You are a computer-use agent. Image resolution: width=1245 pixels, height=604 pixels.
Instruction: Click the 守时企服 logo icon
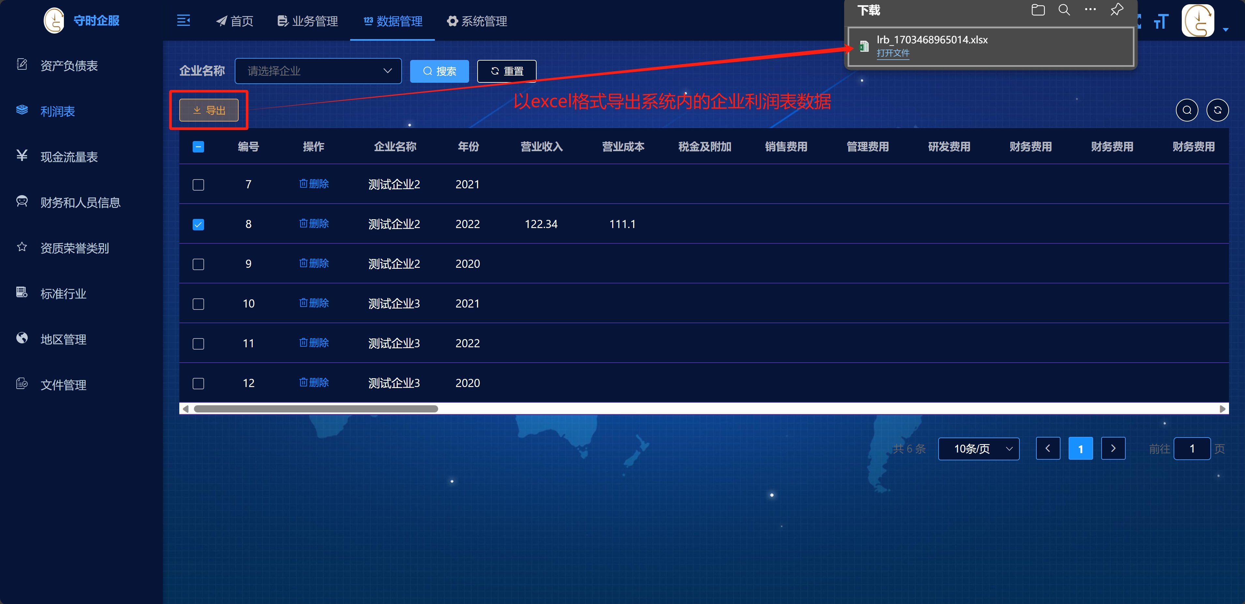click(54, 21)
